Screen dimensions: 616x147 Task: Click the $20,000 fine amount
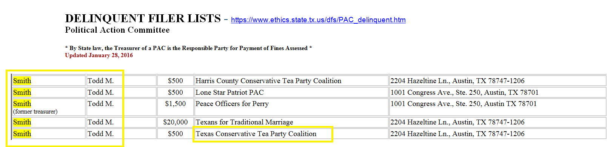point(176,122)
